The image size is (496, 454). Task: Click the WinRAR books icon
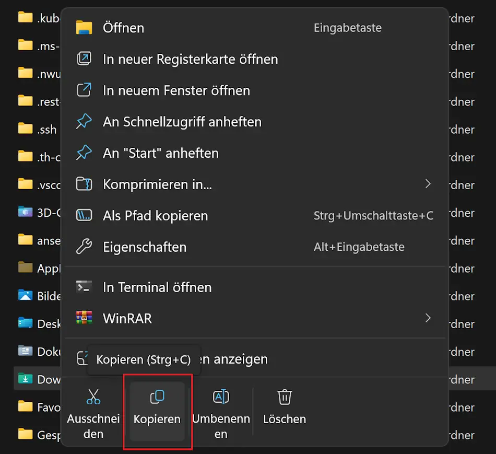[84, 318]
